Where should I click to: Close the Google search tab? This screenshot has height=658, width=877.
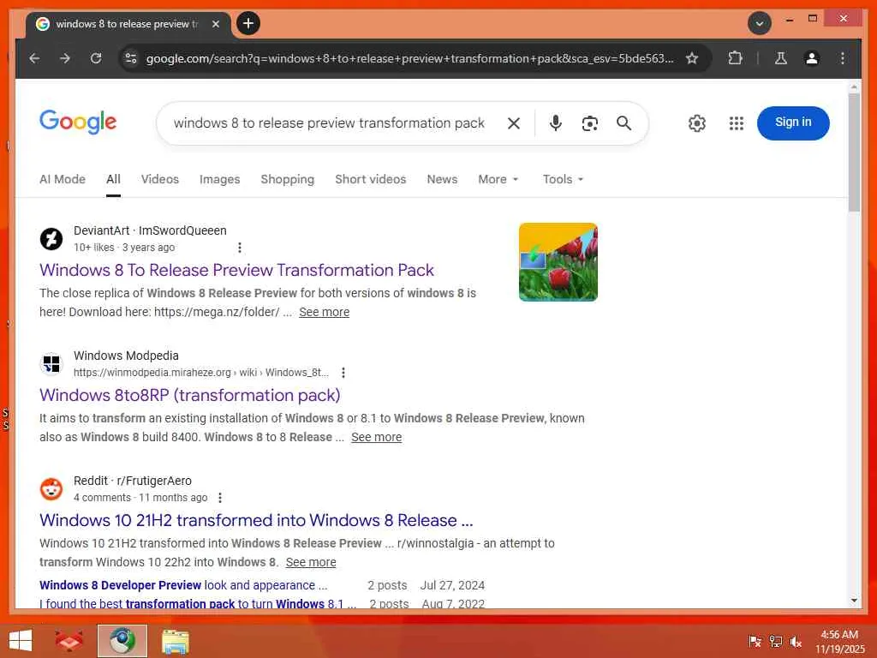(215, 24)
